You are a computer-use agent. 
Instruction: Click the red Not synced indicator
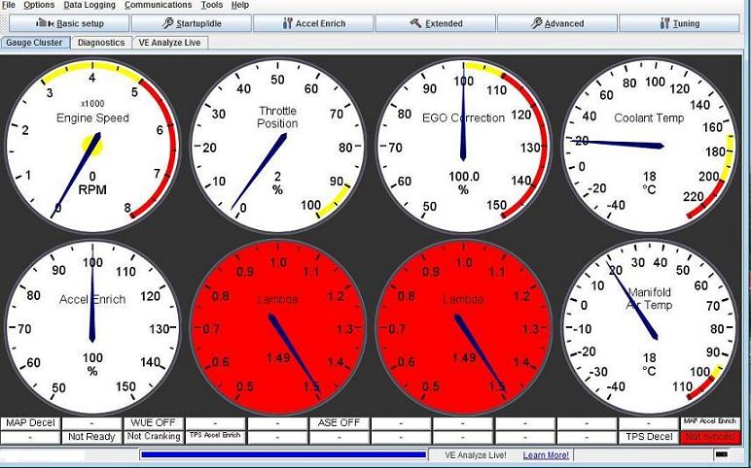pyautogui.click(x=709, y=438)
